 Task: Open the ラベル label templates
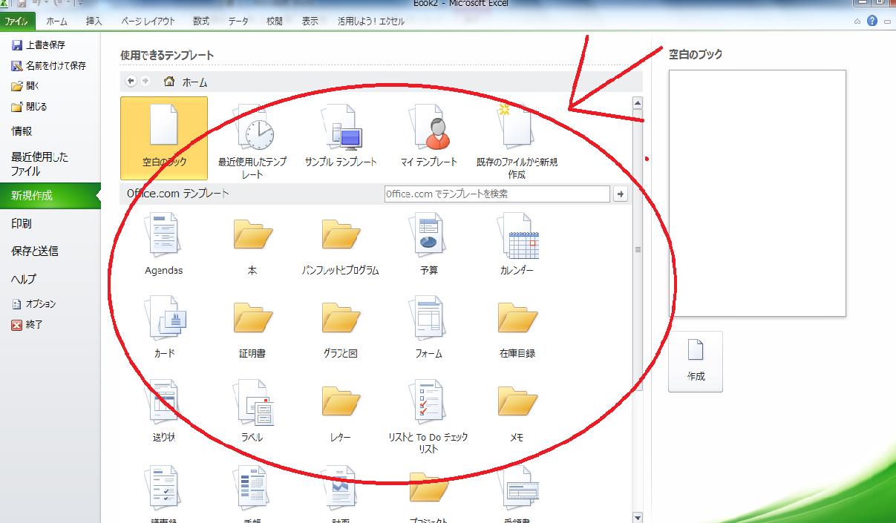[x=252, y=410]
